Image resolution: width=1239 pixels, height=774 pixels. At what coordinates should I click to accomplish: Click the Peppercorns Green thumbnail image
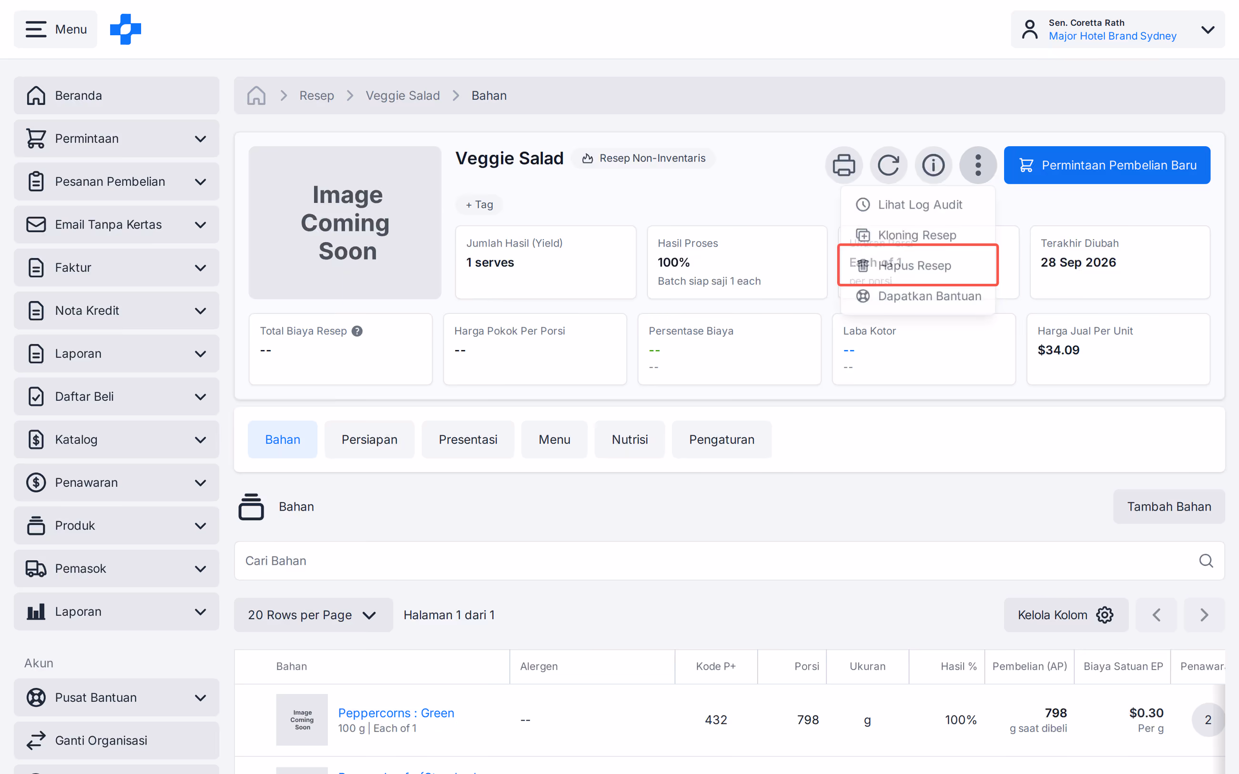point(302,719)
